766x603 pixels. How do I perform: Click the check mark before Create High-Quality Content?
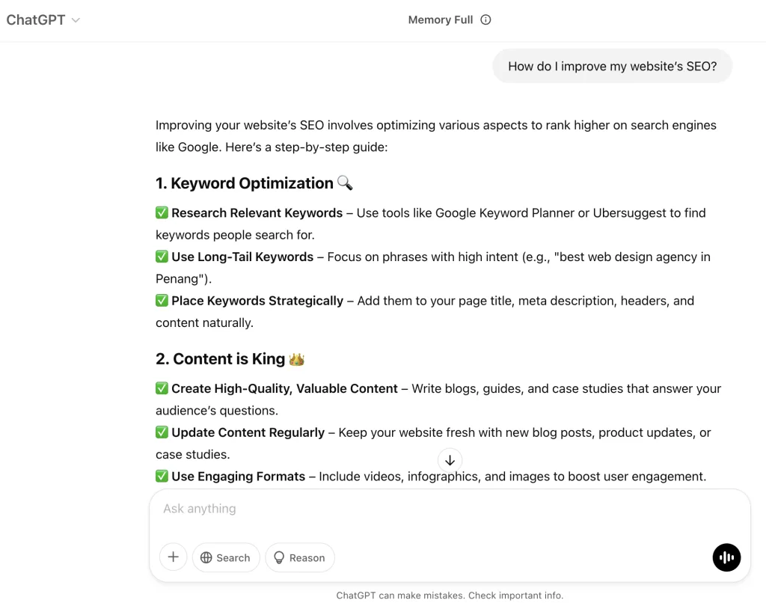[x=162, y=388]
